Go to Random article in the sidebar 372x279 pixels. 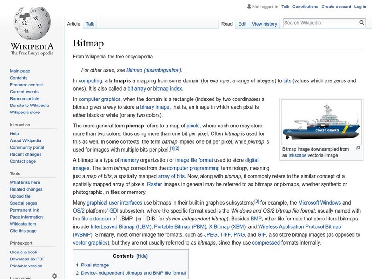coord(24,99)
